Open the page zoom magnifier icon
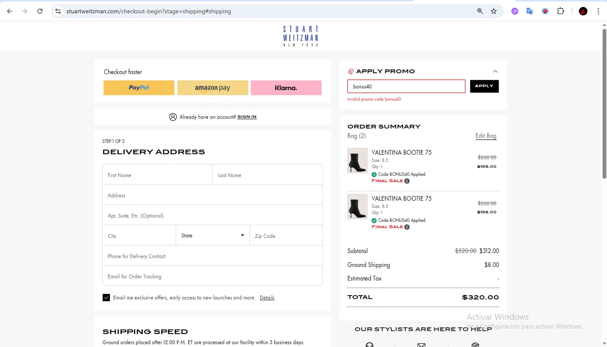Screen dimensions: 607x347 point(480,11)
